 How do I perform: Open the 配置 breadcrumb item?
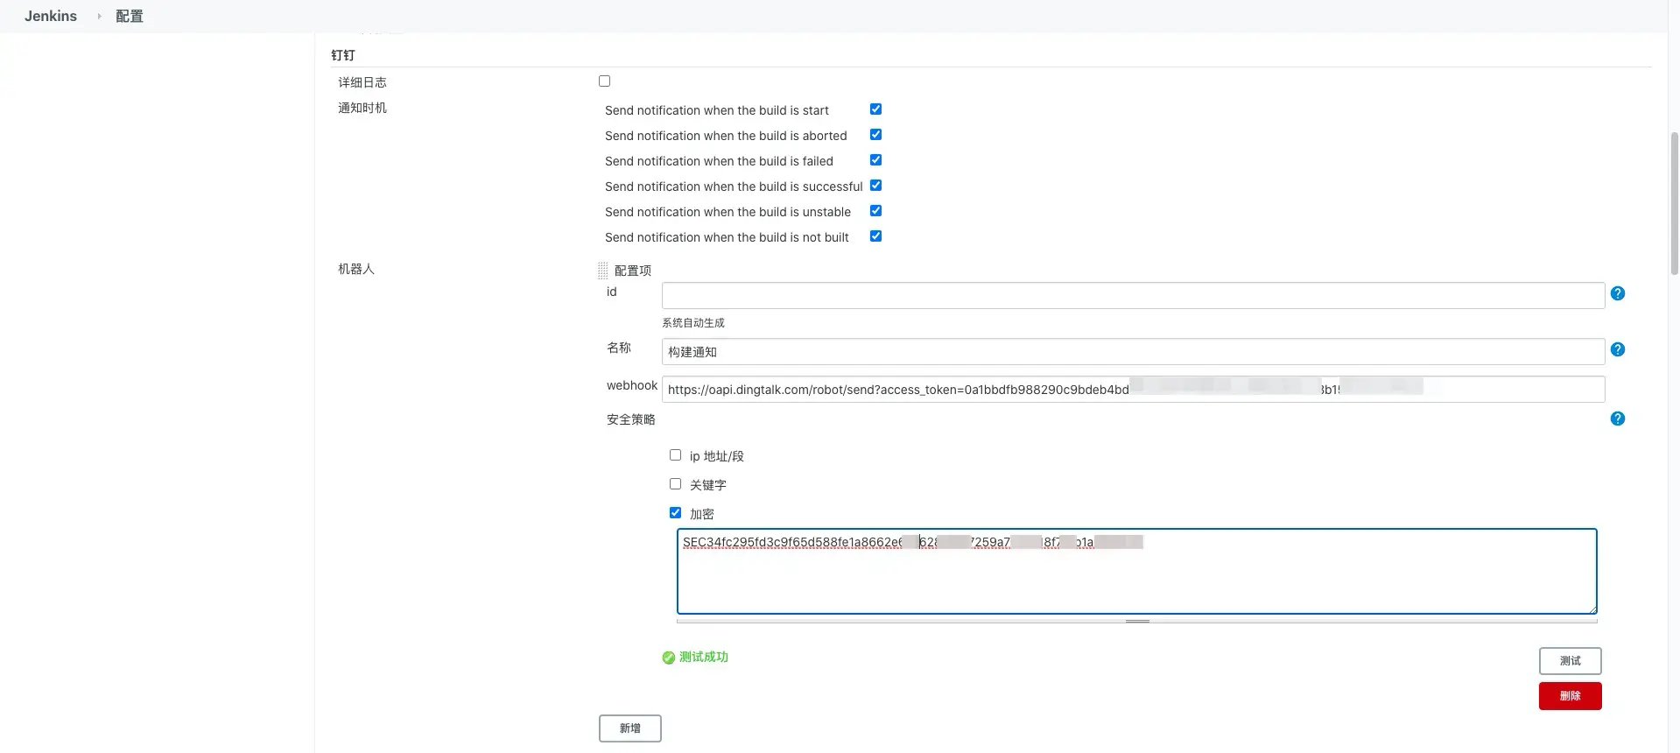tap(130, 16)
